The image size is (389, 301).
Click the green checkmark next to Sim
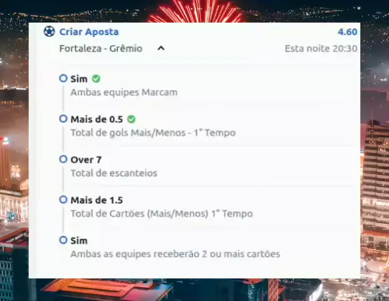(x=96, y=79)
